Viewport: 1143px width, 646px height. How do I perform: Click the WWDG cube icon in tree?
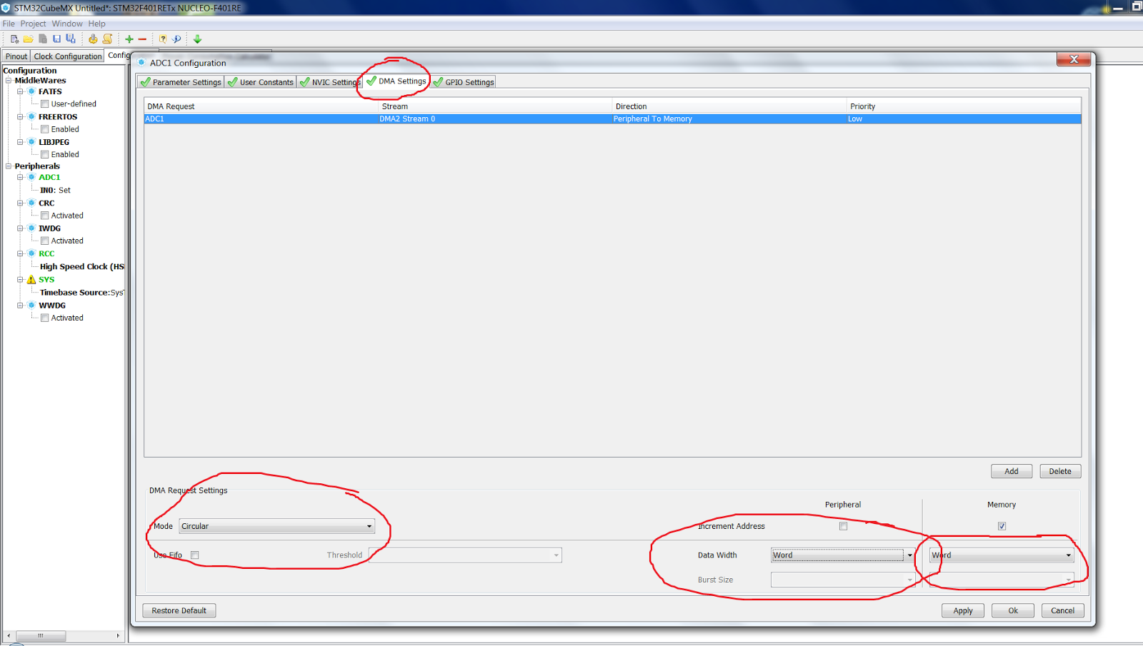[31, 305]
